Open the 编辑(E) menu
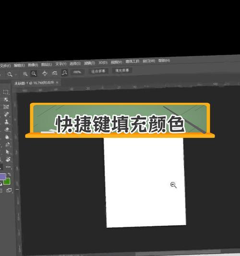 19,65
